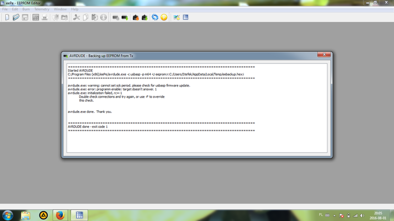Click the New document toolbar icon
This screenshot has height=221, width=394.
coord(7,17)
